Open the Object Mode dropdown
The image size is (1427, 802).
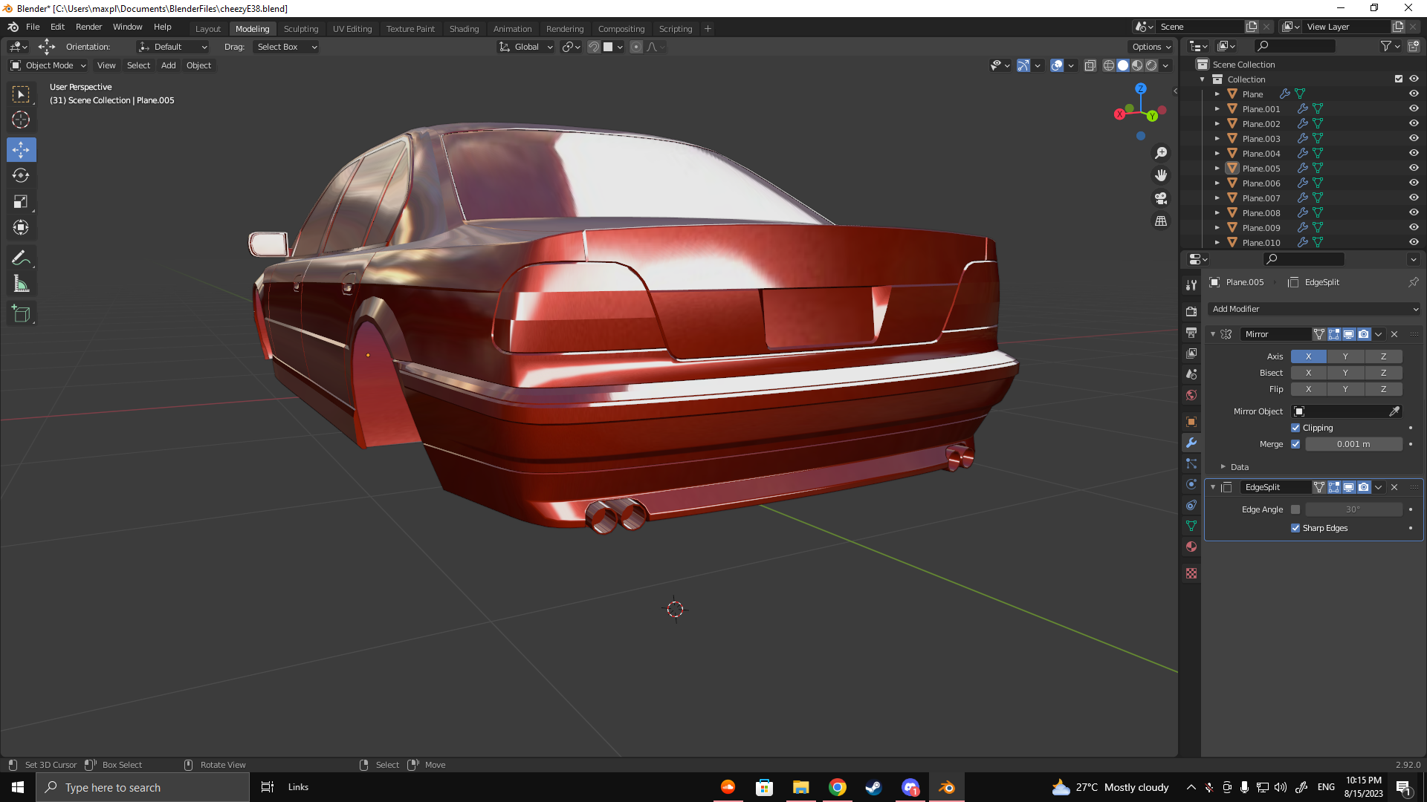(x=49, y=65)
